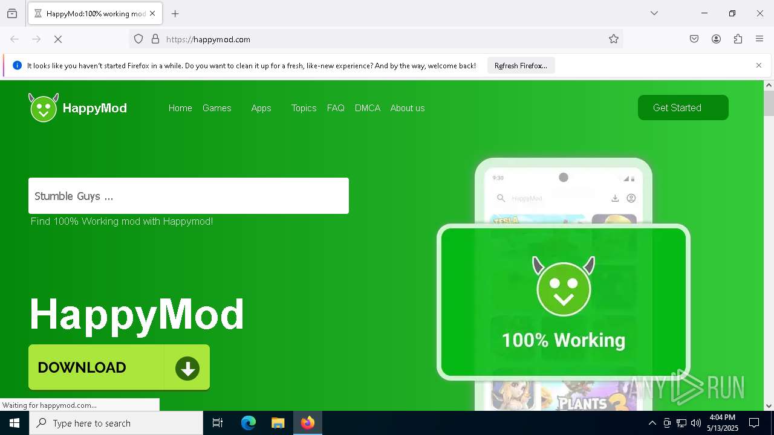Open the Apps navigation menu
The image size is (774, 435).
pos(261,108)
